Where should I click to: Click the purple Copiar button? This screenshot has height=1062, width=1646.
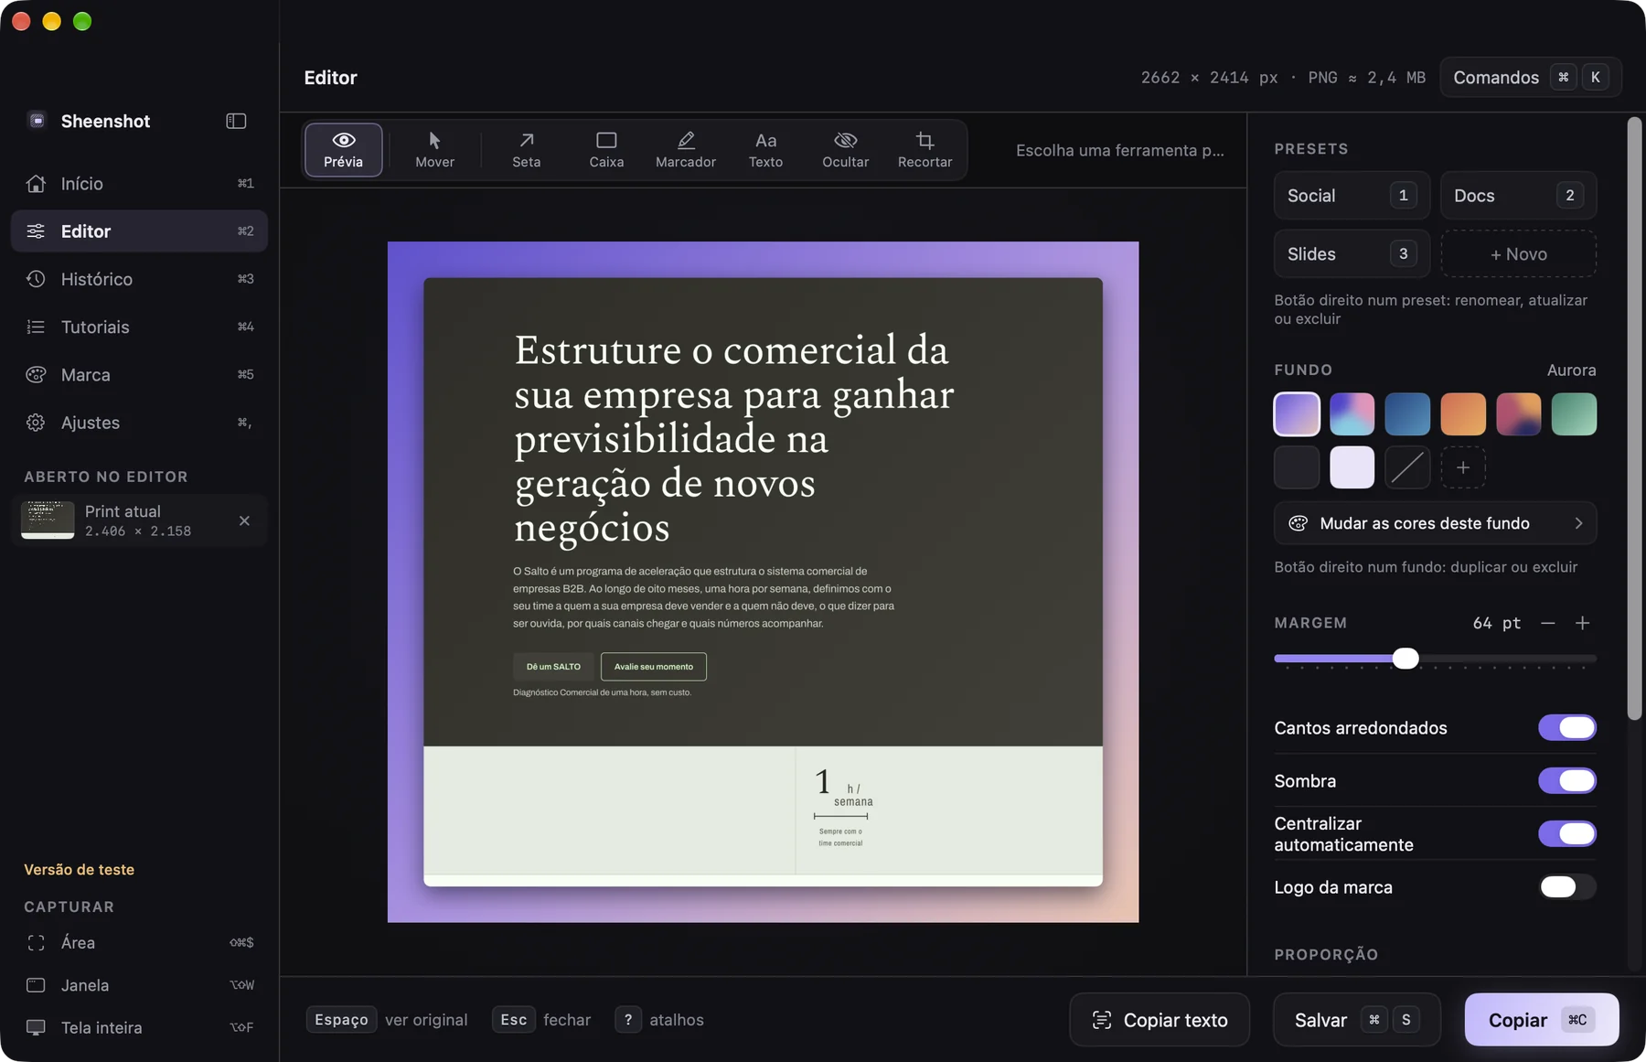1541,1019
